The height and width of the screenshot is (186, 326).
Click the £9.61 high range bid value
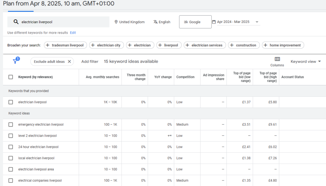click(273, 125)
